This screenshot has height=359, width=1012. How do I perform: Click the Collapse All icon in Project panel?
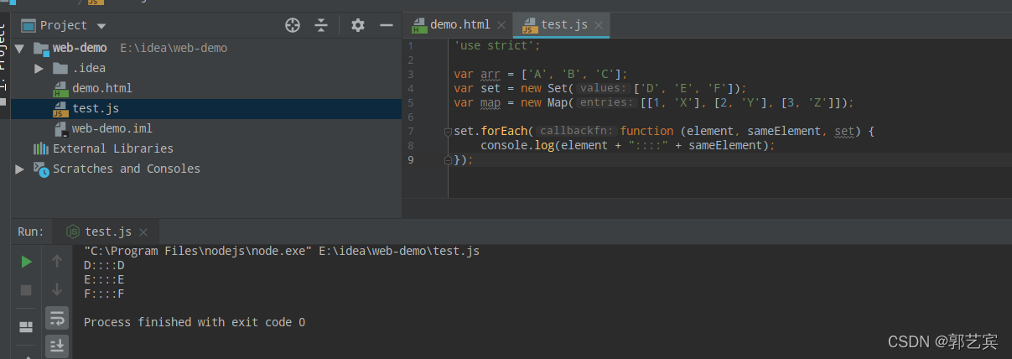point(321,25)
